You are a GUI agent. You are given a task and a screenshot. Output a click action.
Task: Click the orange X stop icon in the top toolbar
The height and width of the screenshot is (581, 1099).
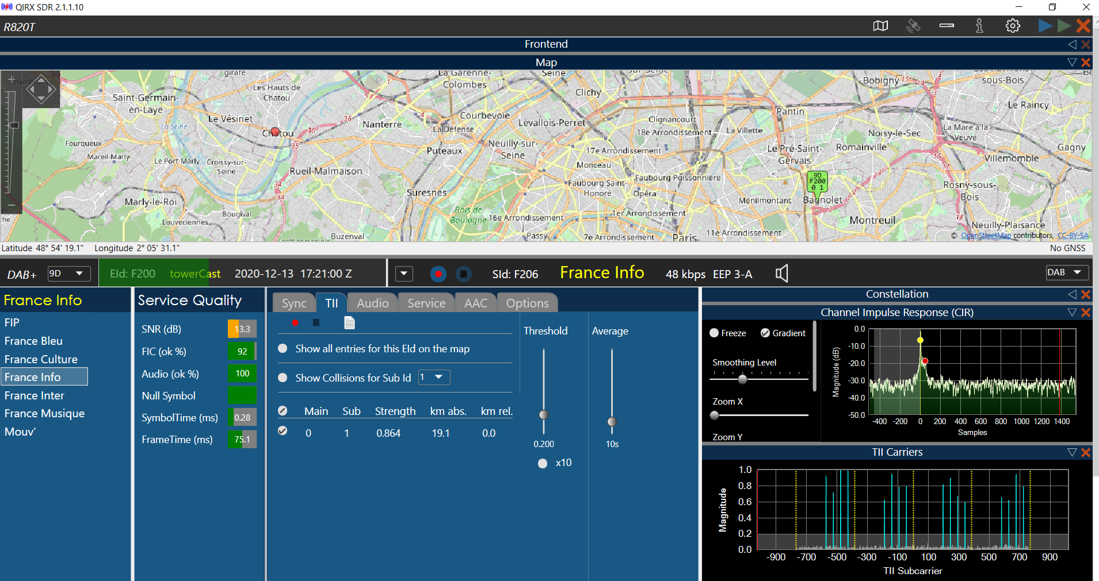pyautogui.click(x=1083, y=26)
